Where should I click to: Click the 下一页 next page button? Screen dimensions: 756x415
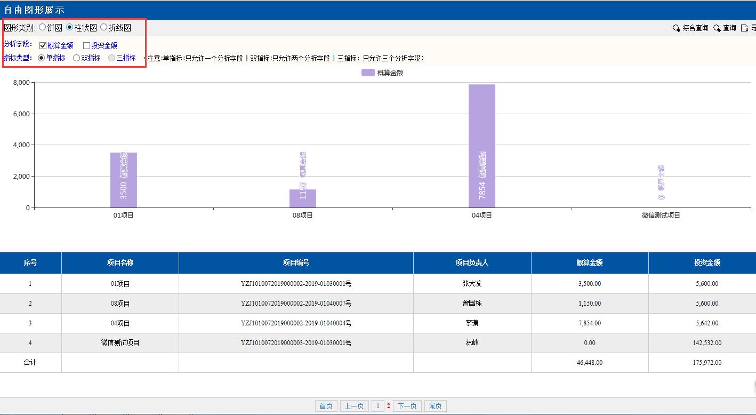tap(407, 406)
